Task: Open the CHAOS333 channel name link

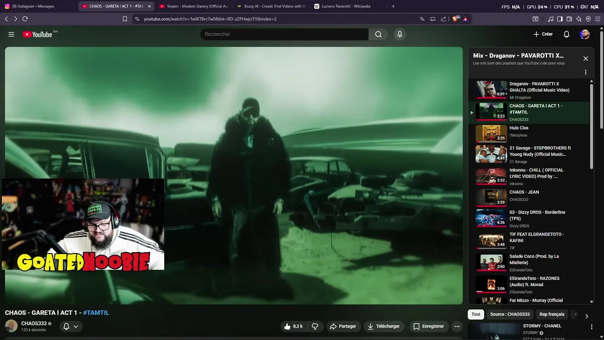Action: click(x=34, y=323)
